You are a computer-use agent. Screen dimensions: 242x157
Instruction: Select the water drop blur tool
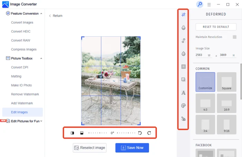184,54
